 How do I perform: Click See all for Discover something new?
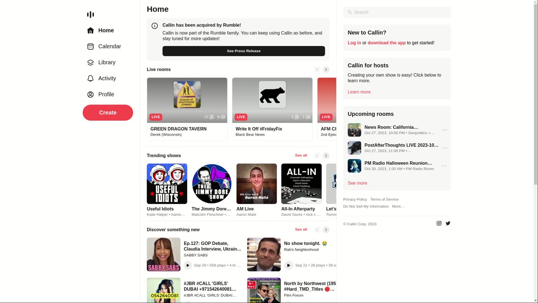click(301, 229)
